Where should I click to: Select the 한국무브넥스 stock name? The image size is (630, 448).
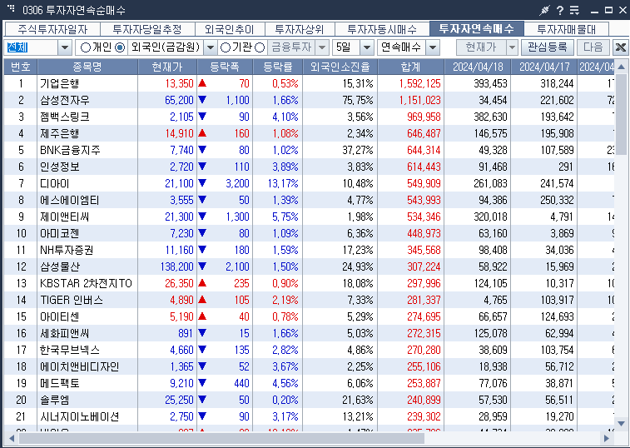click(x=70, y=350)
